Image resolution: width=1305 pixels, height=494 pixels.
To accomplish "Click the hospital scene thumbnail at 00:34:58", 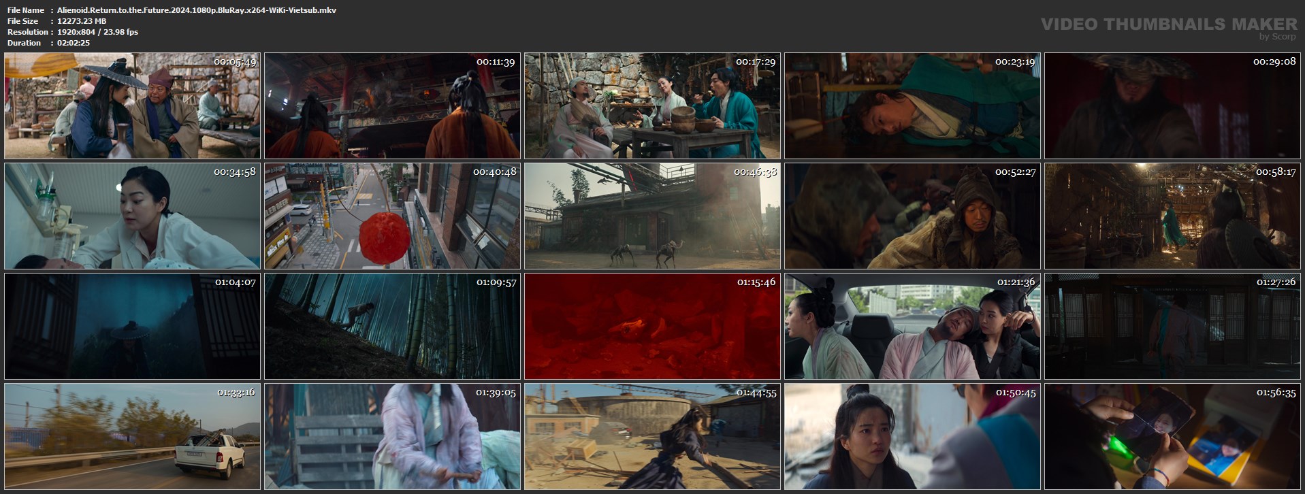I will pyautogui.click(x=132, y=216).
